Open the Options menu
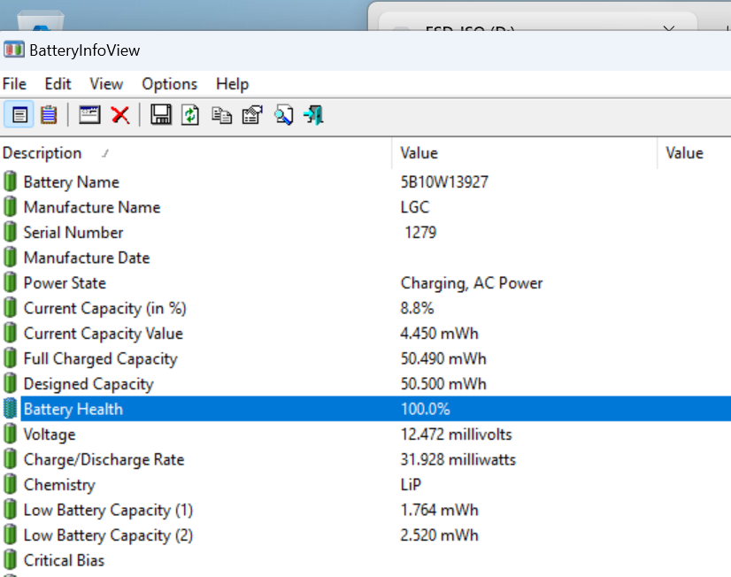 point(169,84)
